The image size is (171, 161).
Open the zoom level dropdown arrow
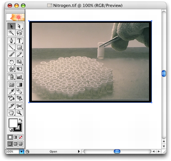[x=22, y=151]
